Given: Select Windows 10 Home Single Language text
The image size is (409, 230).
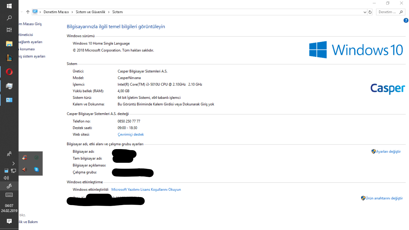Looking at the screenshot, I should coord(101,43).
